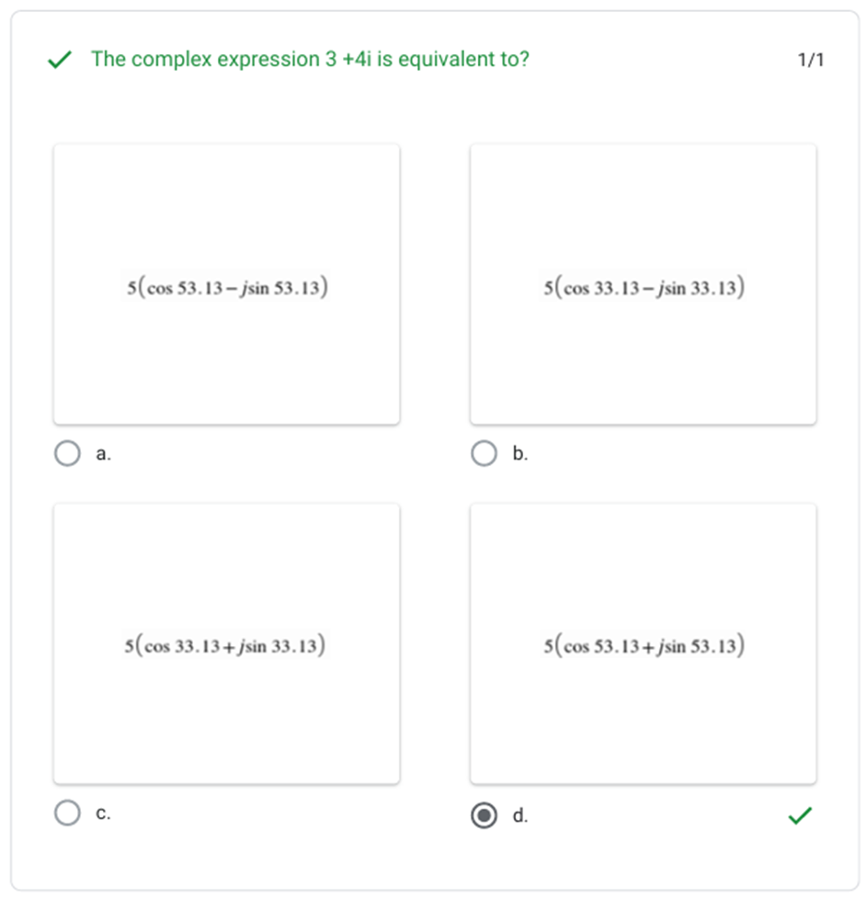
Task: Click the formula 5(cos 33.13 − jsin 33.13)
Action: coord(644,288)
